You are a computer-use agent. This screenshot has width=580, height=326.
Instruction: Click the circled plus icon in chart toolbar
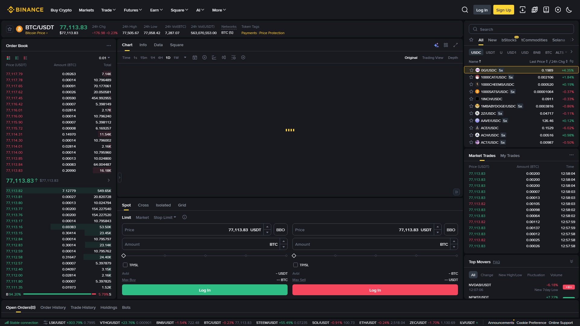[x=205, y=57]
